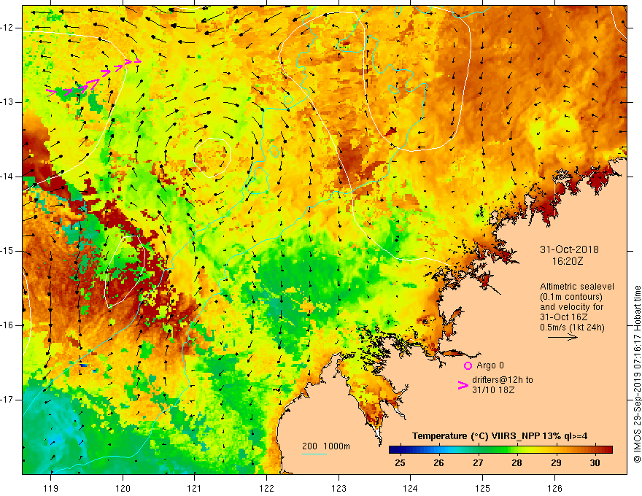Click the longitude axis label '120'
The height and width of the screenshot is (496, 642).
(123, 488)
